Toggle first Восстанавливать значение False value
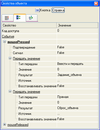 (78, 86)
